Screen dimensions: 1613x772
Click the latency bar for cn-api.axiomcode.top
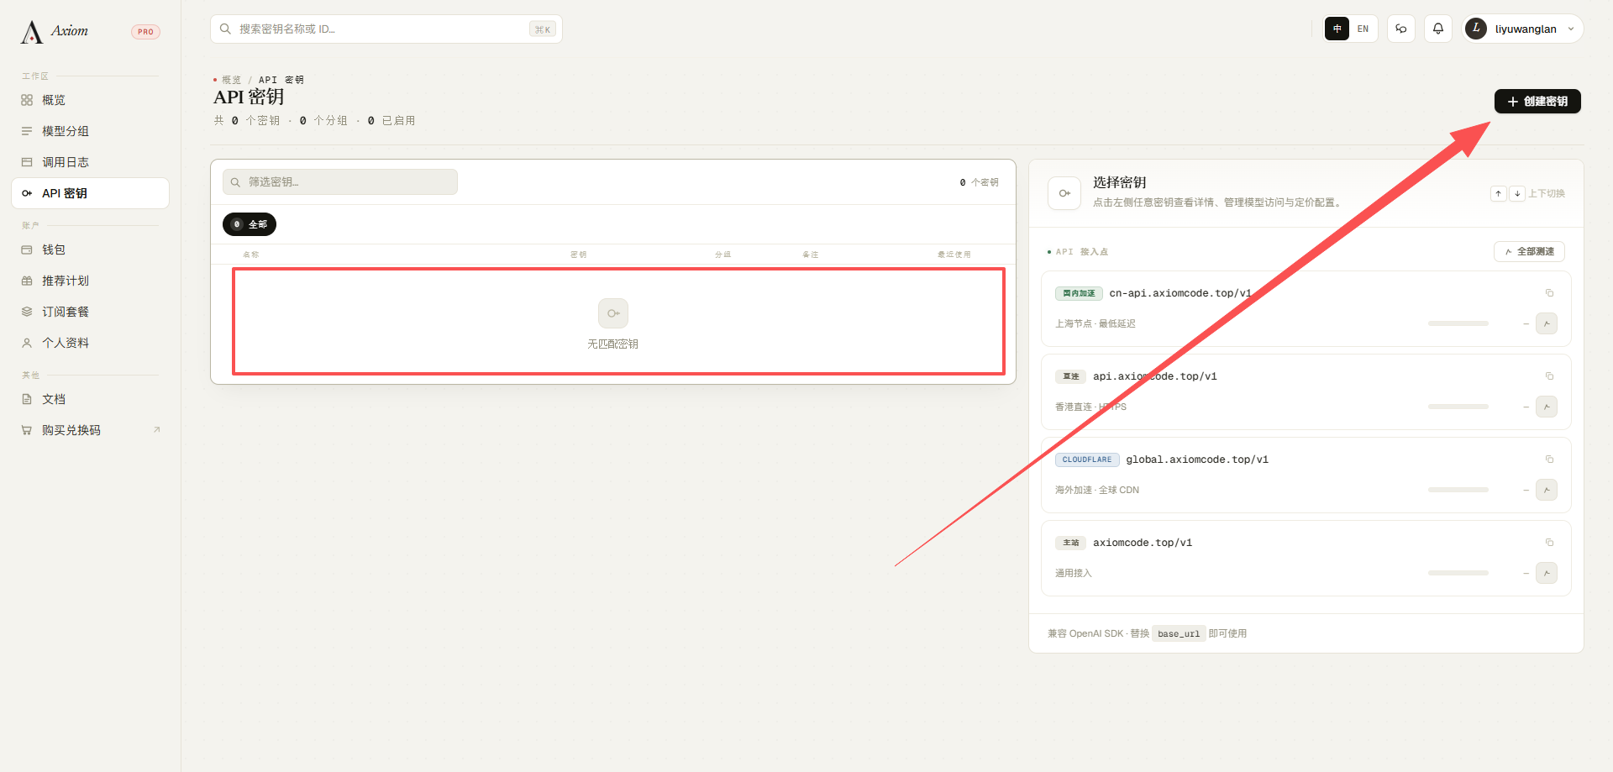click(x=1458, y=323)
